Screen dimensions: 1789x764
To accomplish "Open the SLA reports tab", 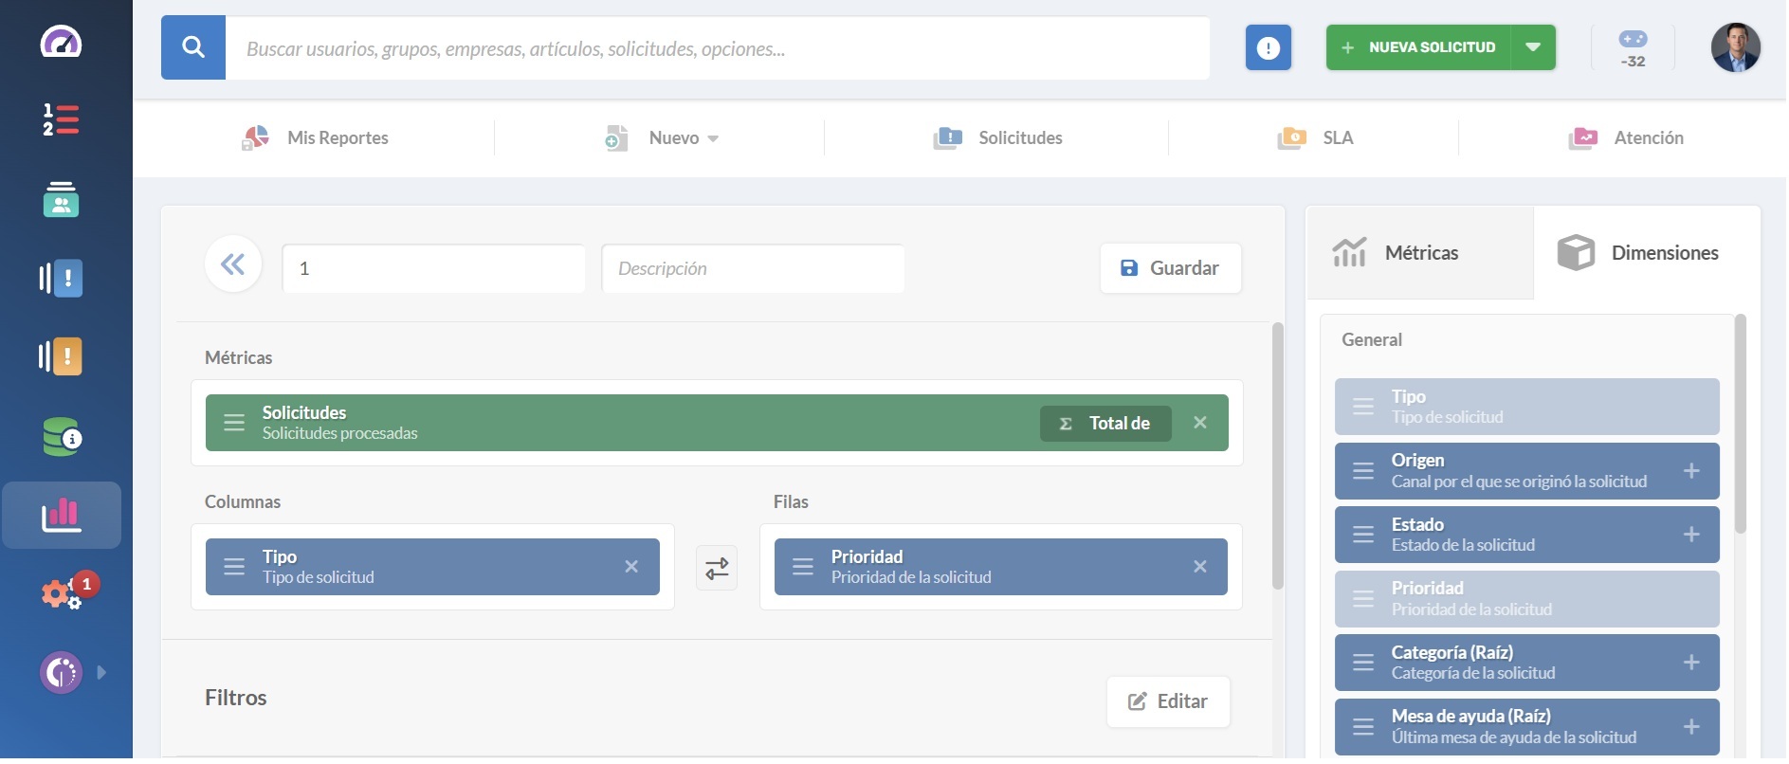I will click(1315, 138).
